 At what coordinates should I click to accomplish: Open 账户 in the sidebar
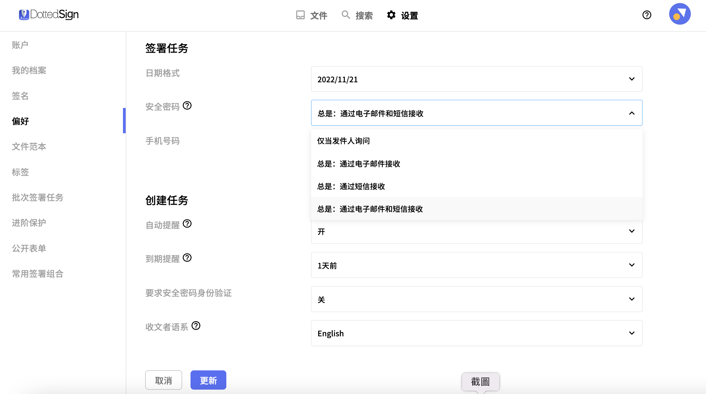coord(20,45)
